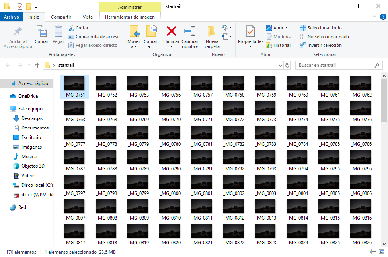Expand the Nuevo elemento dropdown
Screen dimensions: 388x257
226,28
